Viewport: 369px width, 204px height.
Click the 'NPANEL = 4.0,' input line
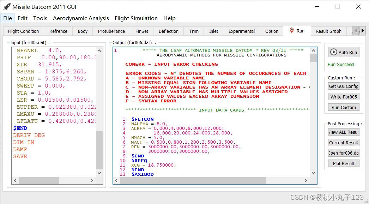coord(39,50)
